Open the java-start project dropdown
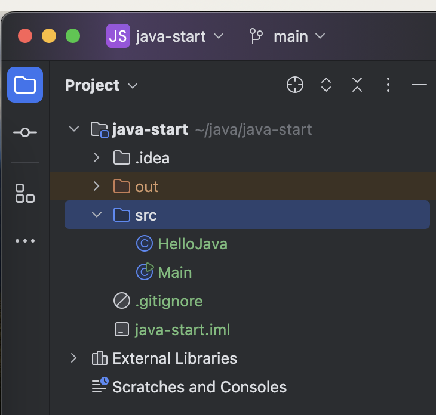The width and height of the screenshot is (436, 415). [x=165, y=36]
